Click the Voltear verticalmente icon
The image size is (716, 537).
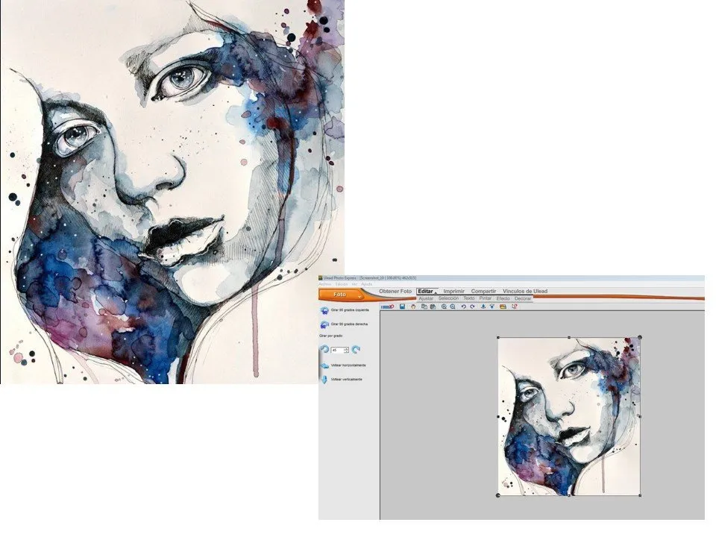click(x=324, y=380)
